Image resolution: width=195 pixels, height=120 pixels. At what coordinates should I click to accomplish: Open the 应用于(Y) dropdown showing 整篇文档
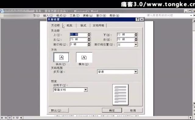point(85,90)
